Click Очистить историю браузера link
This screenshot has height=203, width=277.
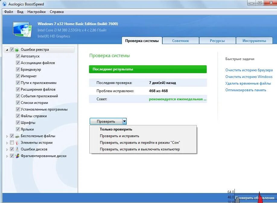point(249,70)
